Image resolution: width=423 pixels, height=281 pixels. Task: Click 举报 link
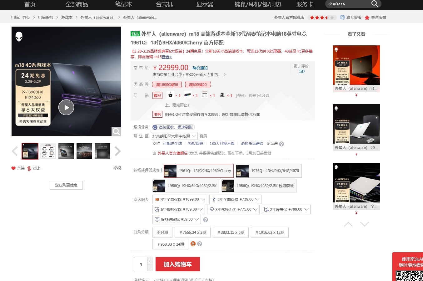click(117, 168)
